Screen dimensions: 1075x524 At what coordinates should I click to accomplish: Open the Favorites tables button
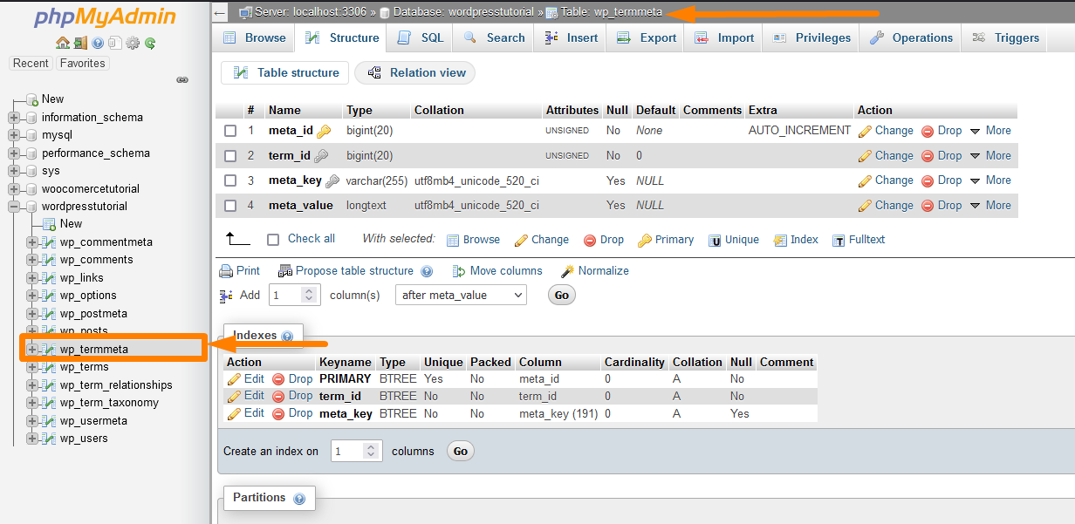click(x=82, y=64)
